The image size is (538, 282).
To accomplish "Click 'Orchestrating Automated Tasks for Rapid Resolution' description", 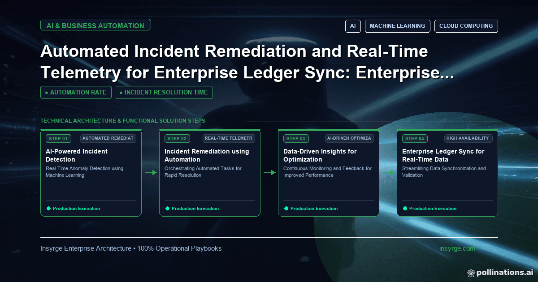I will [x=203, y=172].
